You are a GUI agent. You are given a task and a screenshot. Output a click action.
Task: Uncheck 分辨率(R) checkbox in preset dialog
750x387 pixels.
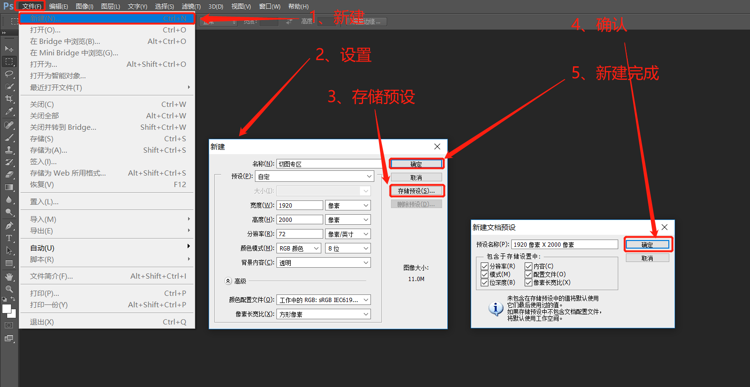point(485,266)
